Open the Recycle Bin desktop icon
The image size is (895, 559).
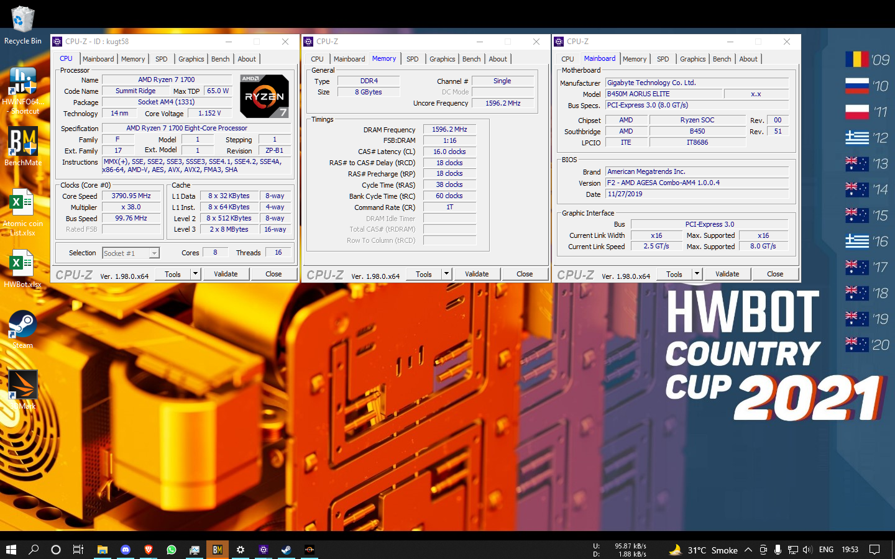click(22, 25)
